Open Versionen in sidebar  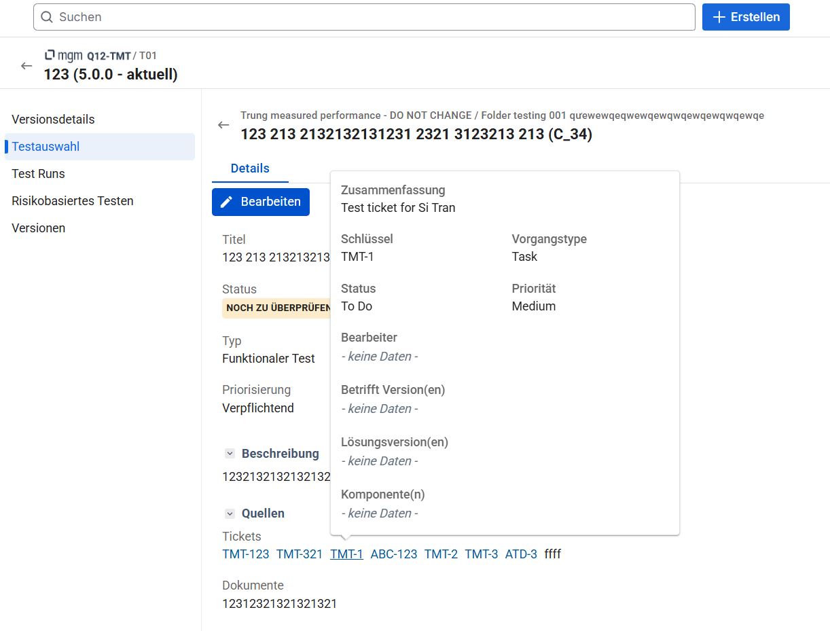click(x=39, y=228)
